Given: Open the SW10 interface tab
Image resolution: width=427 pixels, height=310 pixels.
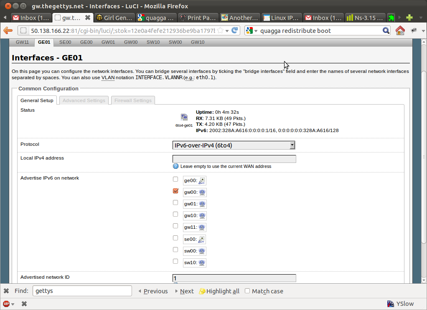Looking at the screenshot, I should pos(153,42).
